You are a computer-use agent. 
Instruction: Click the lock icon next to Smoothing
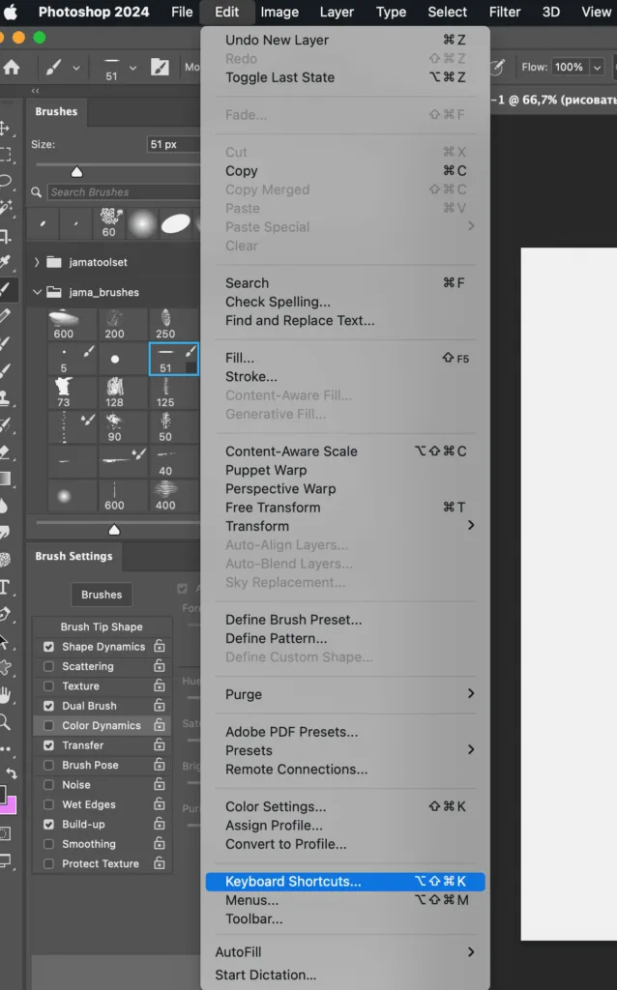[160, 843]
